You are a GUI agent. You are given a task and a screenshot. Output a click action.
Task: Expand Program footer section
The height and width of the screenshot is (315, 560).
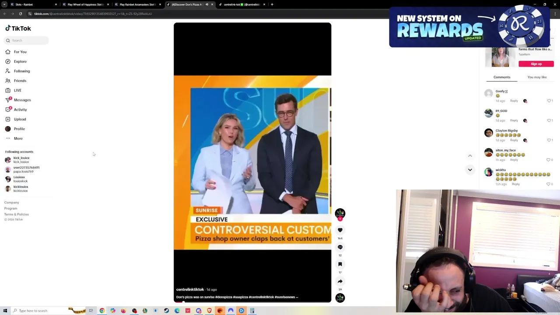11,209
